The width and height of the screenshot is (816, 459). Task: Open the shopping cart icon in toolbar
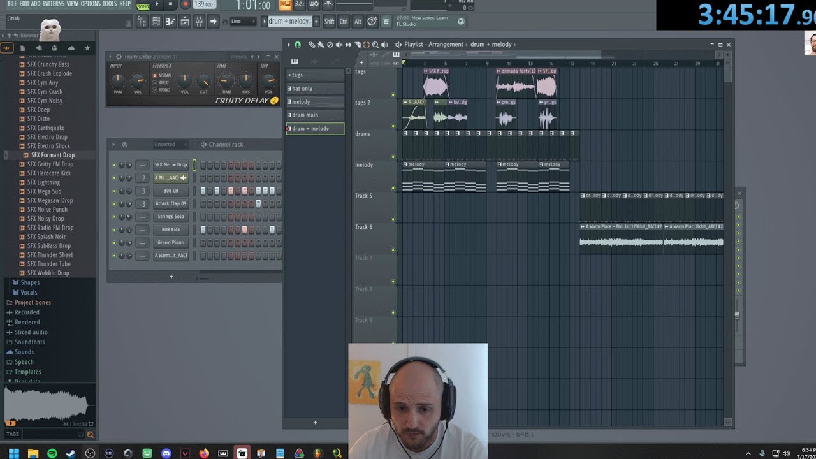(x=386, y=22)
